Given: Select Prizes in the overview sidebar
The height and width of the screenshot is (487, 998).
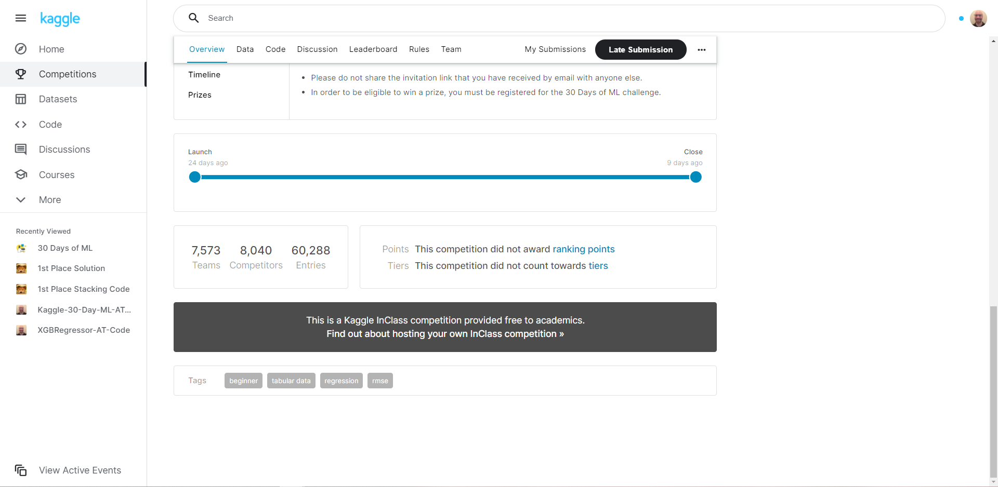Looking at the screenshot, I should (200, 95).
